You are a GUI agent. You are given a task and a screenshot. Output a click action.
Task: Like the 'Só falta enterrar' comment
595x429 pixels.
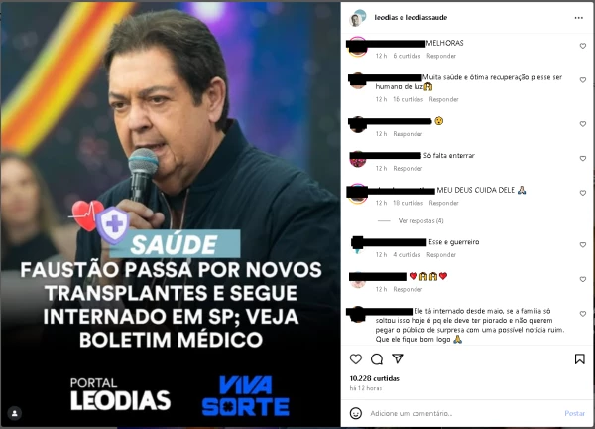point(583,159)
